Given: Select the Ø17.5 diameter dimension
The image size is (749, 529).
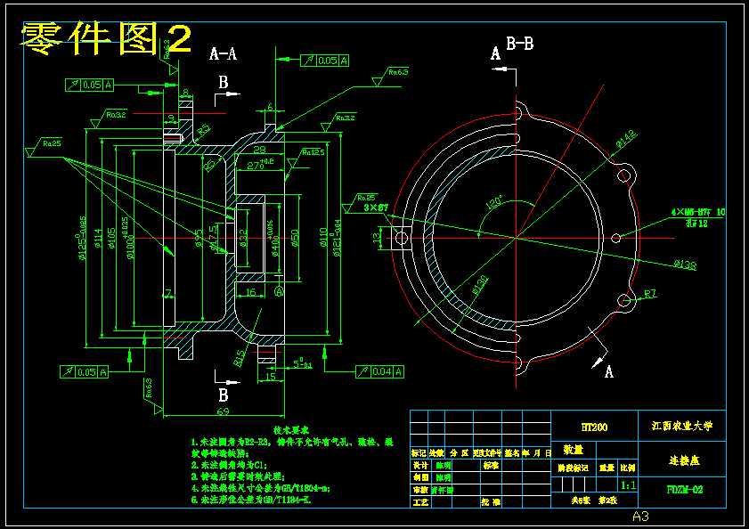Looking at the screenshot, I should tap(213, 238).
